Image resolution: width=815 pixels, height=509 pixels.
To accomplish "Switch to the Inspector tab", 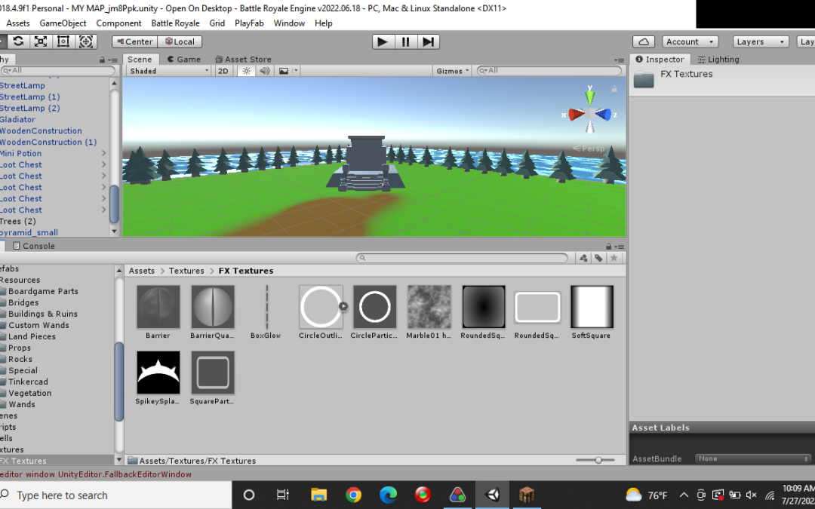I will tap(660, 60).
